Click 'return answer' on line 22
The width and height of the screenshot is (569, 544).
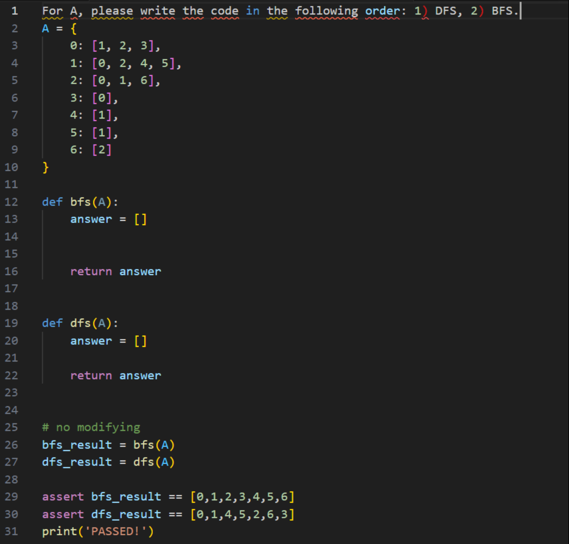click(116, 375)
